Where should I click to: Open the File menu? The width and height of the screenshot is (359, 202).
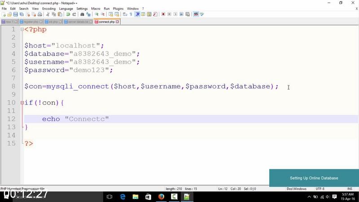pyautogui.click(x=4, y=9)
